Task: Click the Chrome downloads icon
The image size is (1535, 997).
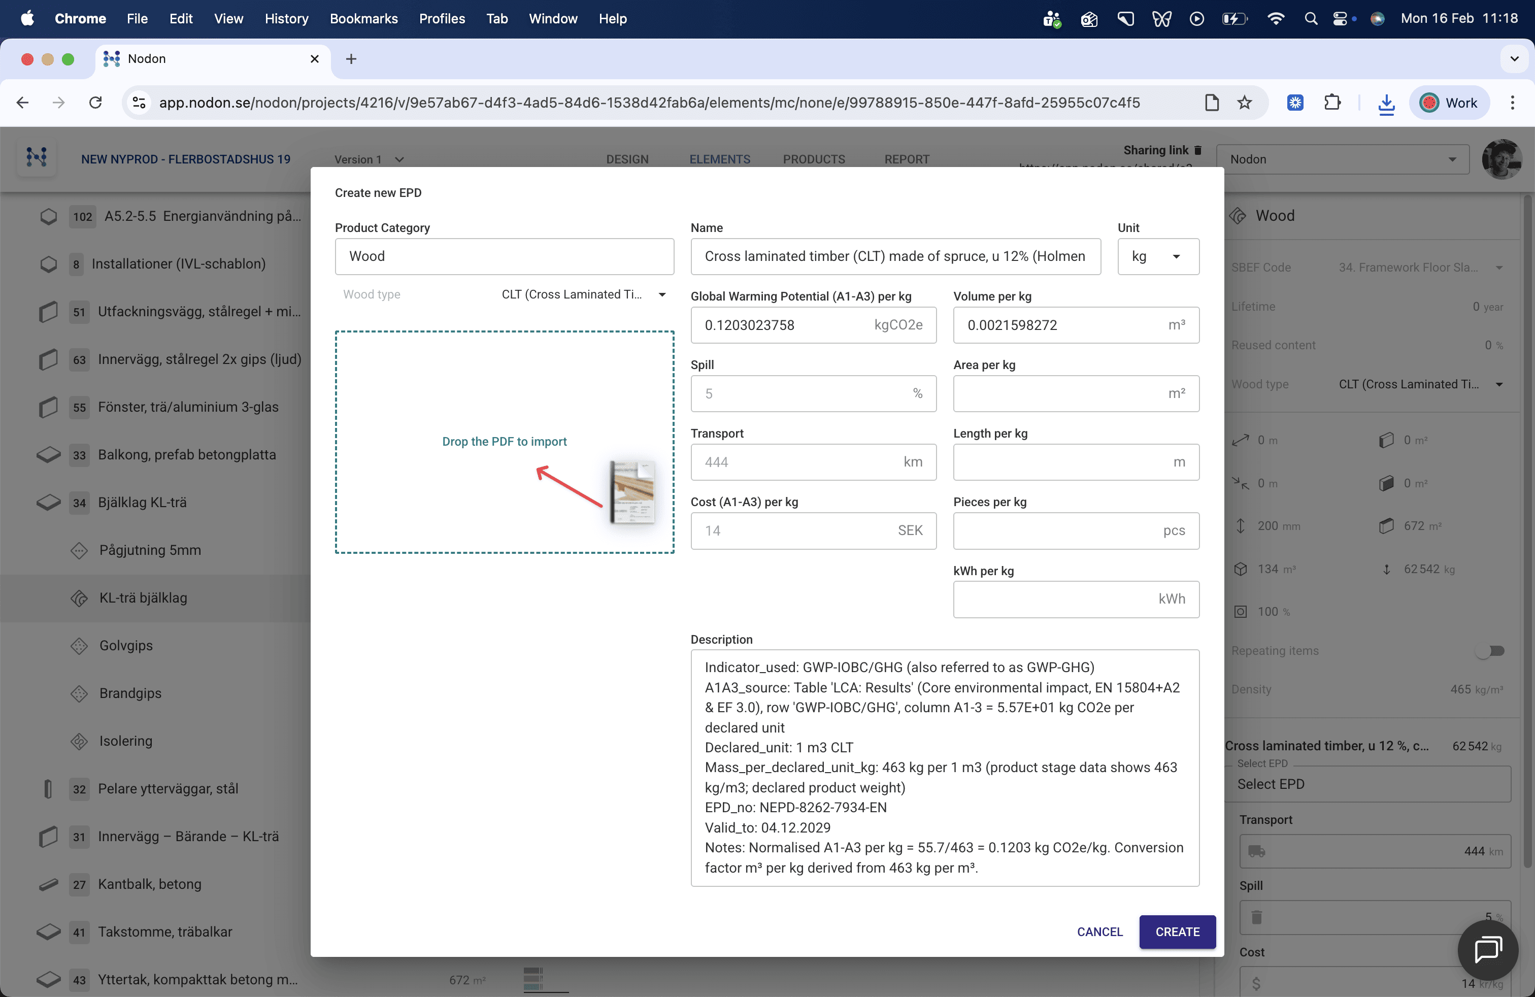Action: (1386, 103)
